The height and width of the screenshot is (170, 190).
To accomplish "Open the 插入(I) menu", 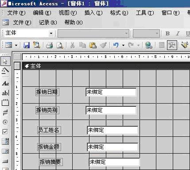I will tap(93, 13).
